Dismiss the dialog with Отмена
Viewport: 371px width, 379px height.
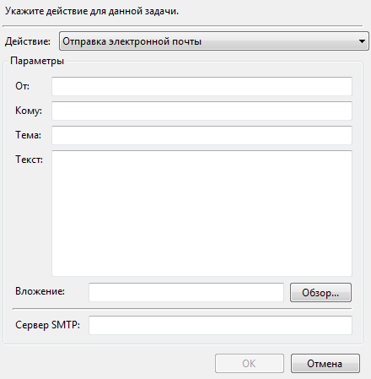coord(325,364)
